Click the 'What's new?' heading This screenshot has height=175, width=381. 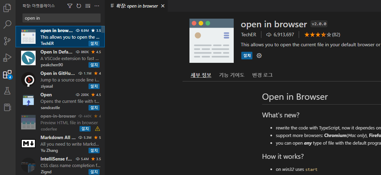coord(281,115)
